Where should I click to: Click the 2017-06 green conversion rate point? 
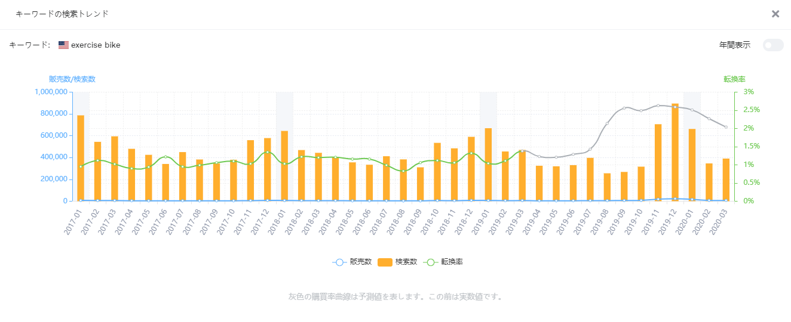(x=165, y=157)
